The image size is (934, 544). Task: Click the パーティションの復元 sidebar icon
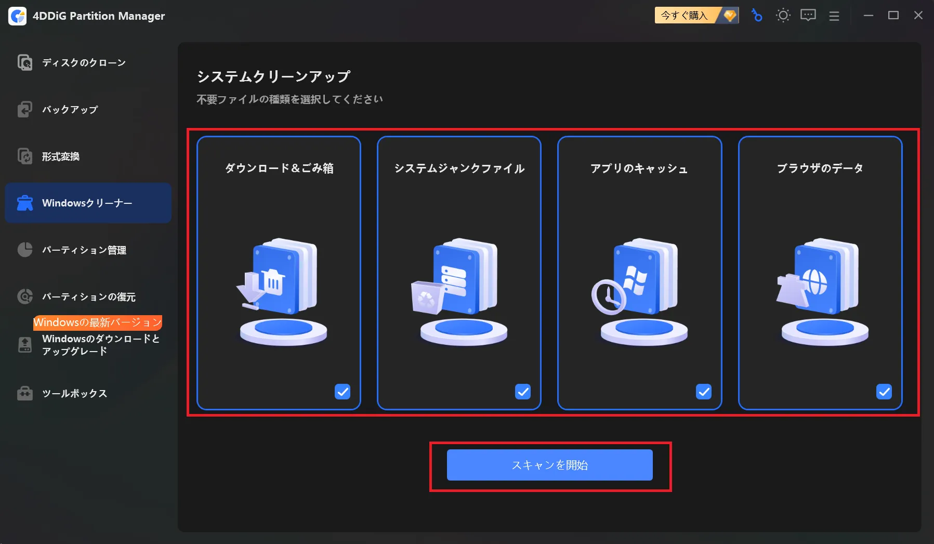25,296
